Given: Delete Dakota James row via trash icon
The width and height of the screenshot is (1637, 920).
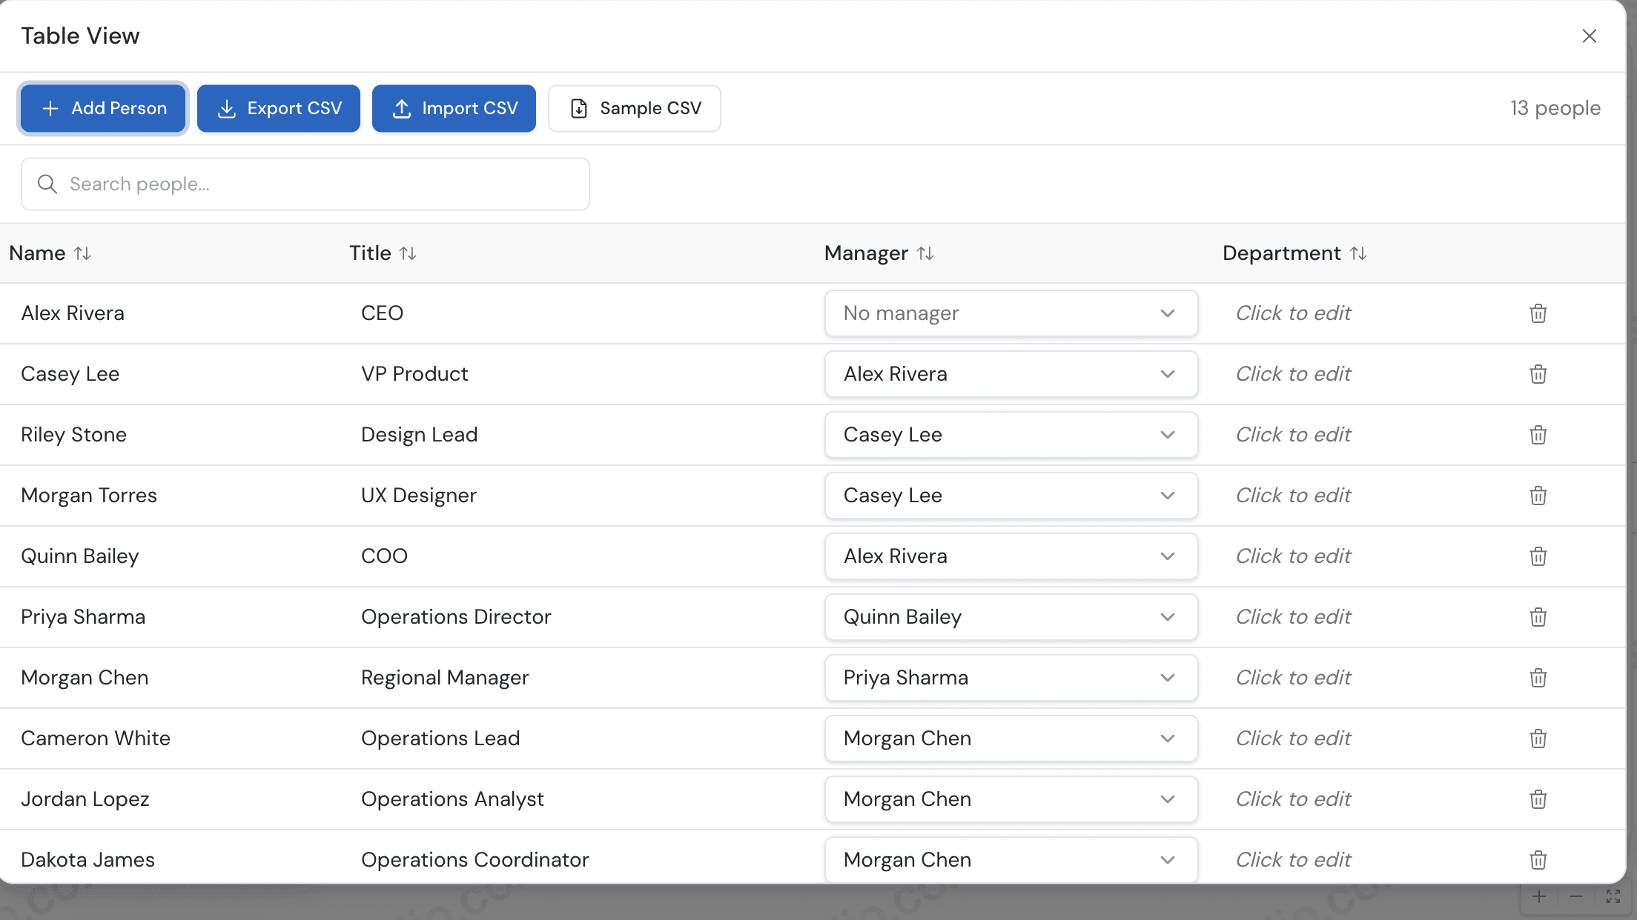Looking at the screenshot, I should (1538, 859).
